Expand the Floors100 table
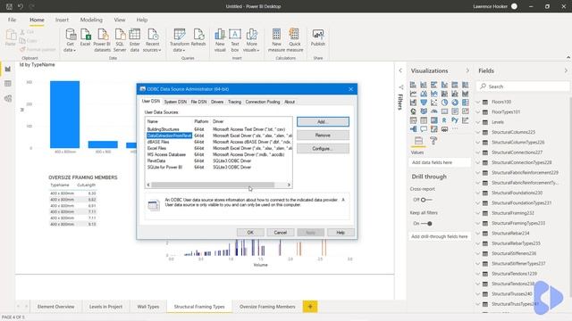 click(478, 102)
